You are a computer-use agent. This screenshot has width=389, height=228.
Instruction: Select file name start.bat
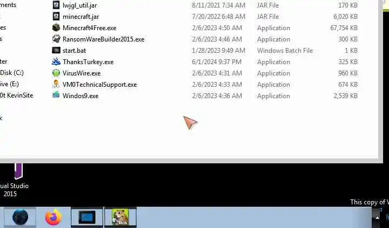point(74,51)
